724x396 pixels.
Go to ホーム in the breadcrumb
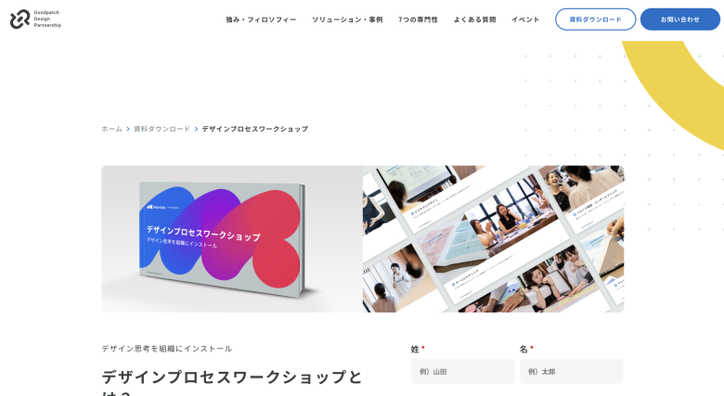coord(111,129)
